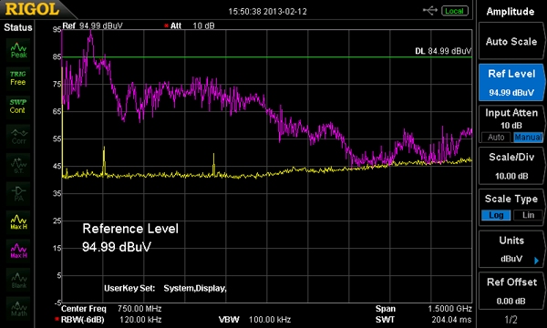The height and width of the screenshot is (328, 547).
Task: Select the magenta Max H trace icon
Action: coord(18,251)
